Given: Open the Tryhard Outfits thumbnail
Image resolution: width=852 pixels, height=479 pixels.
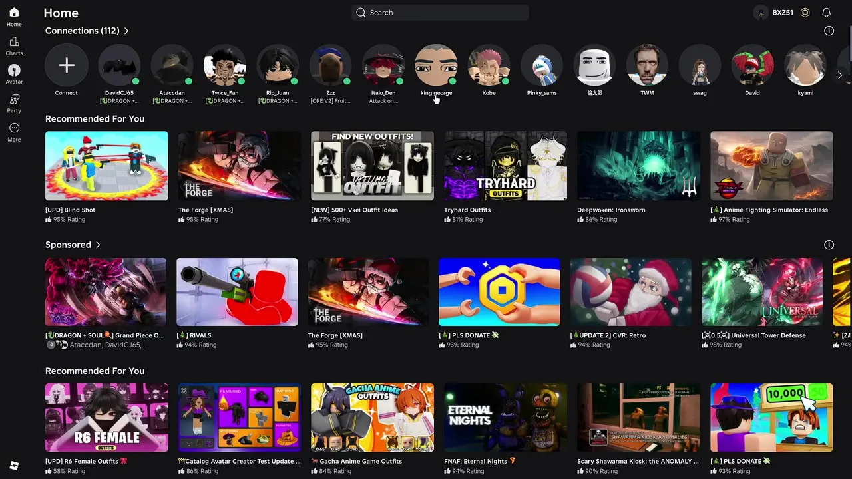Looking at the screenshot, I should coord(506,166).
